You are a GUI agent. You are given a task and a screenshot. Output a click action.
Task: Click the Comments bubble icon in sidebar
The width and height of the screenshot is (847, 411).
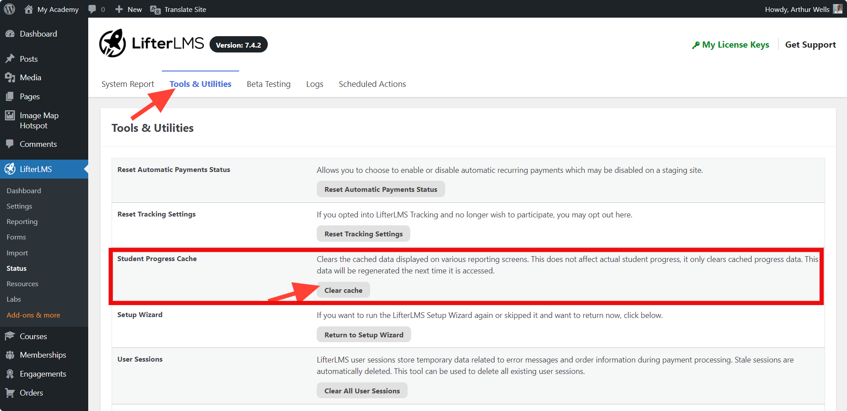[x=10, y=144]
